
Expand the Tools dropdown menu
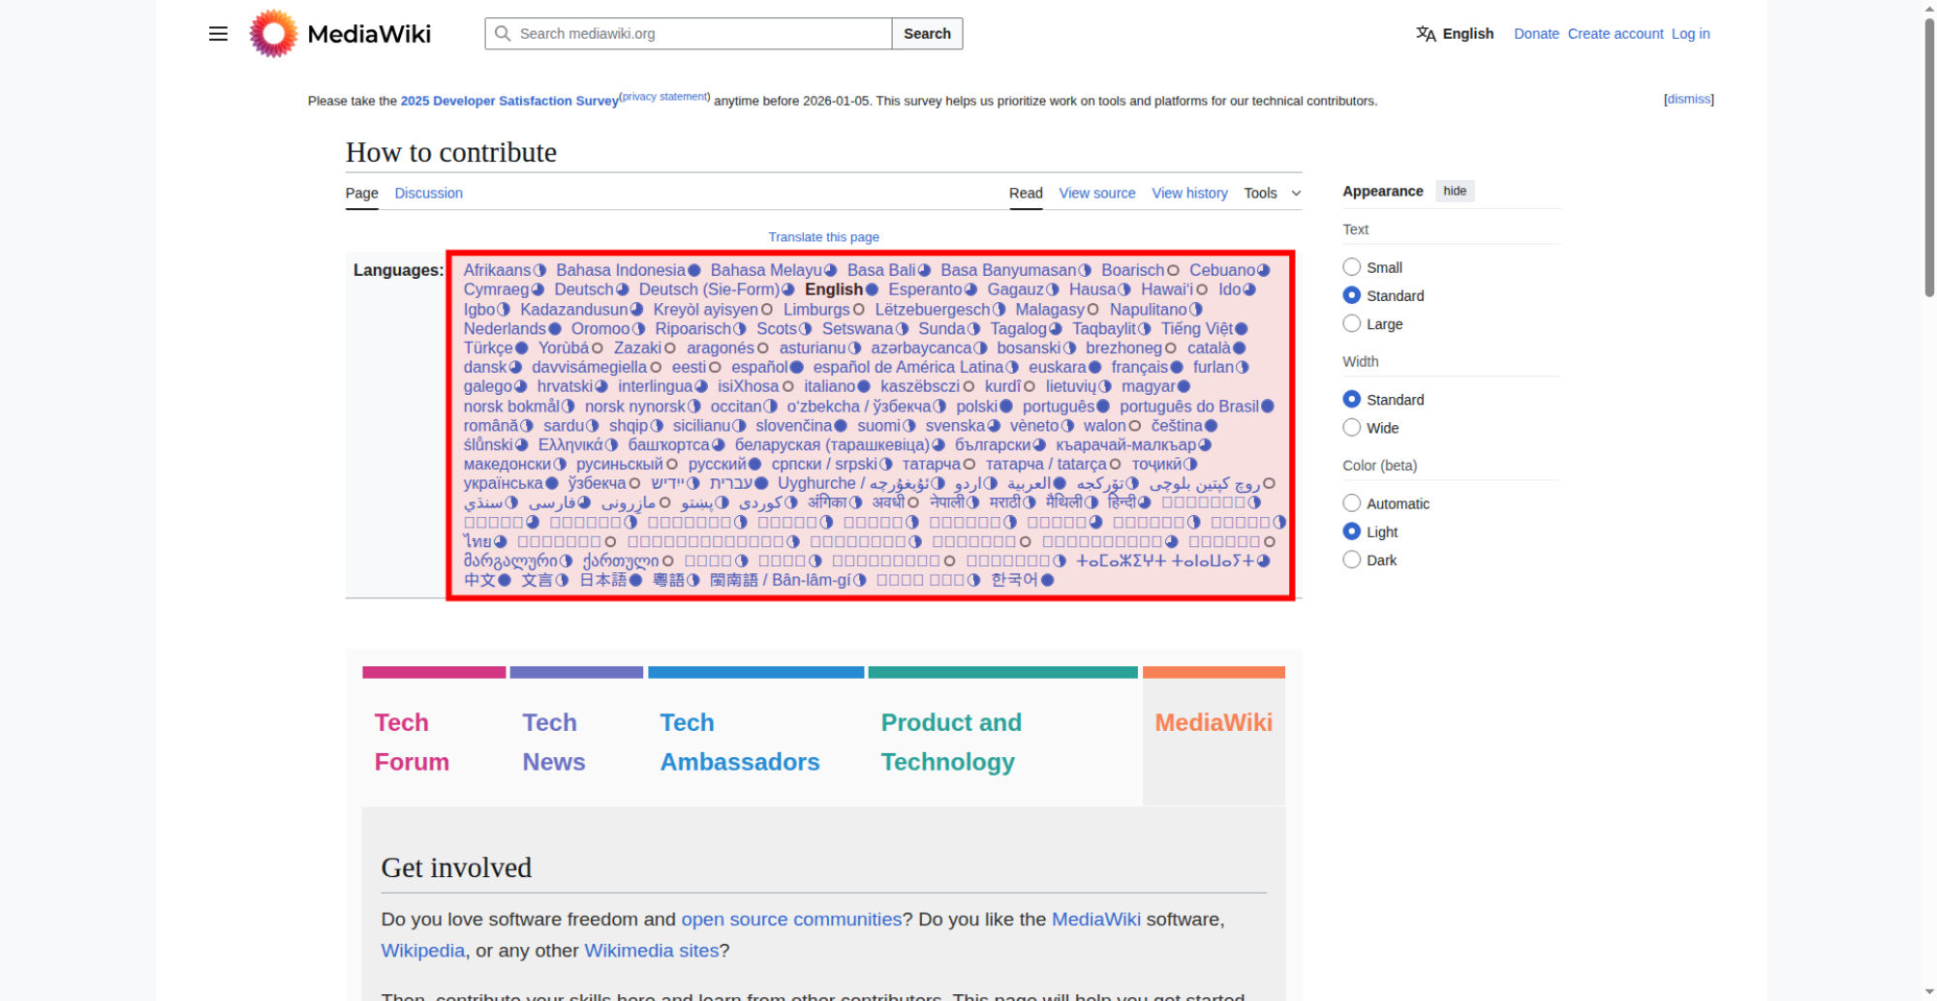[x=1272, y=194]
